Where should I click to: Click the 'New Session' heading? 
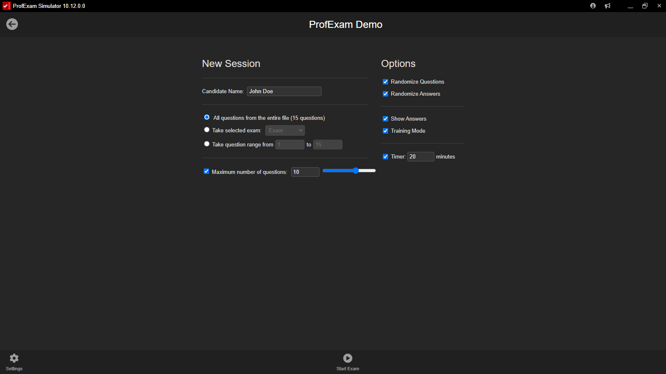(x=231, y=64)
